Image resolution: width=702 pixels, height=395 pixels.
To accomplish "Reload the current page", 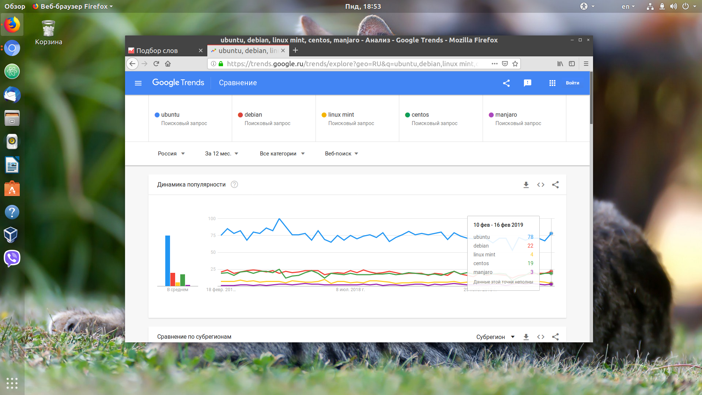I will tap(156, 64).
